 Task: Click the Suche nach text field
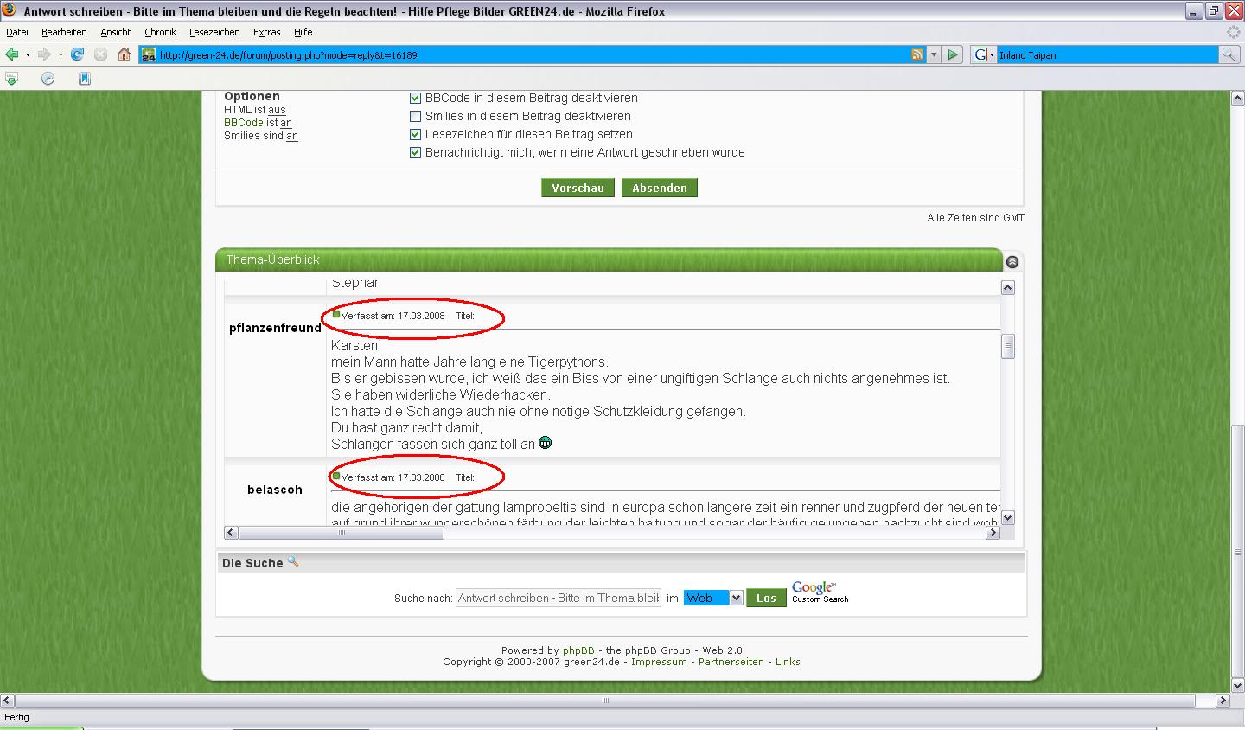point(558,598)
